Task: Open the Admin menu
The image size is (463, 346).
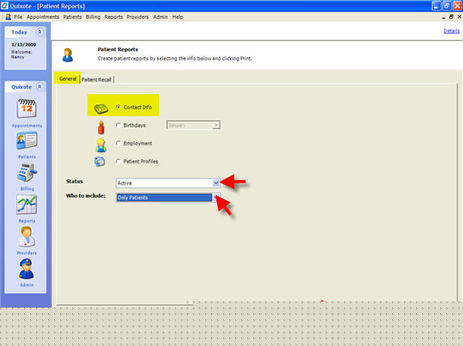Action: coord(161,17)
